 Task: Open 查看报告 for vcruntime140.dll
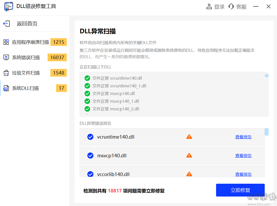(243, 137)
